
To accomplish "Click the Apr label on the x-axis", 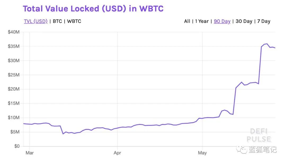I will click(117, 153).
